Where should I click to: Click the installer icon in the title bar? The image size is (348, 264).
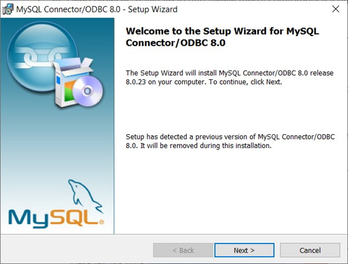click(x=8, y=9)
